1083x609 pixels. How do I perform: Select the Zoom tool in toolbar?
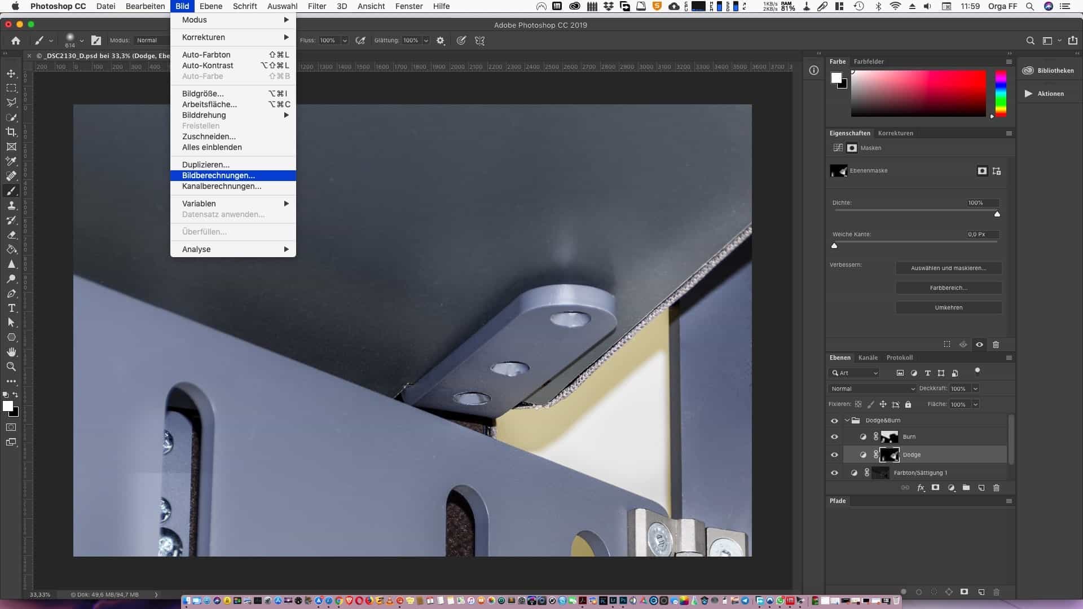11,367
